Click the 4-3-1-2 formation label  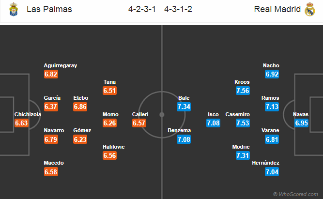click(x=178, y=9)
